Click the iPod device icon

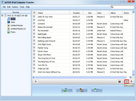5,16
